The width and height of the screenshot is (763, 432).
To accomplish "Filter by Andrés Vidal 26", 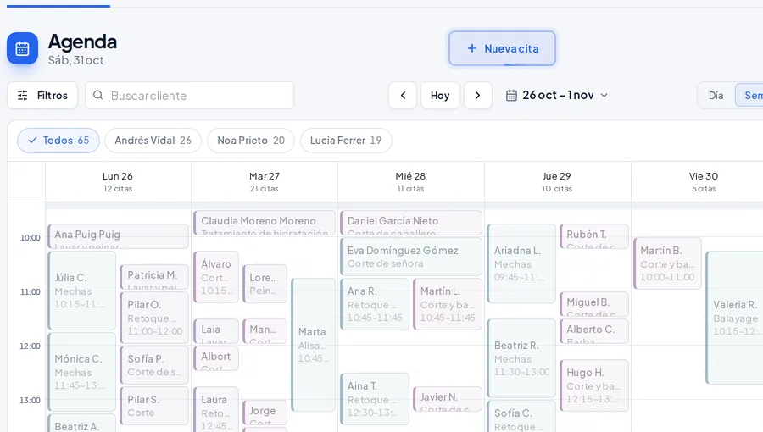I will pos(153,141).
